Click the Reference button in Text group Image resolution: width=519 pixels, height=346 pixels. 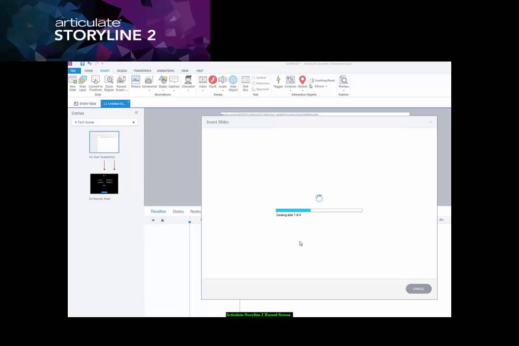[x=261, y=84]
